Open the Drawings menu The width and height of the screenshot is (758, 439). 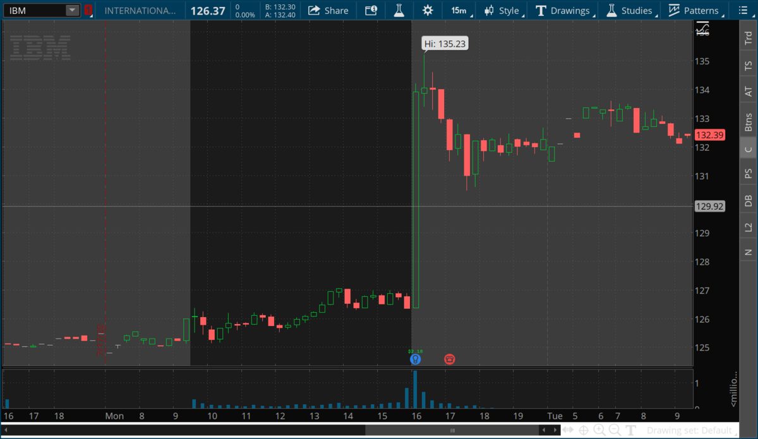click(563, 10)
